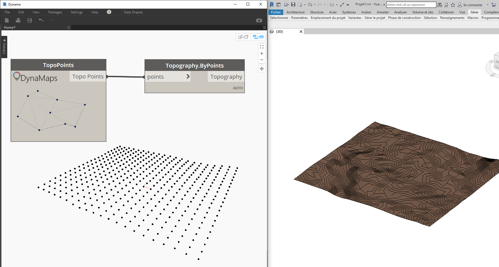Click the Dynamo new file icon

pos(7,20)
